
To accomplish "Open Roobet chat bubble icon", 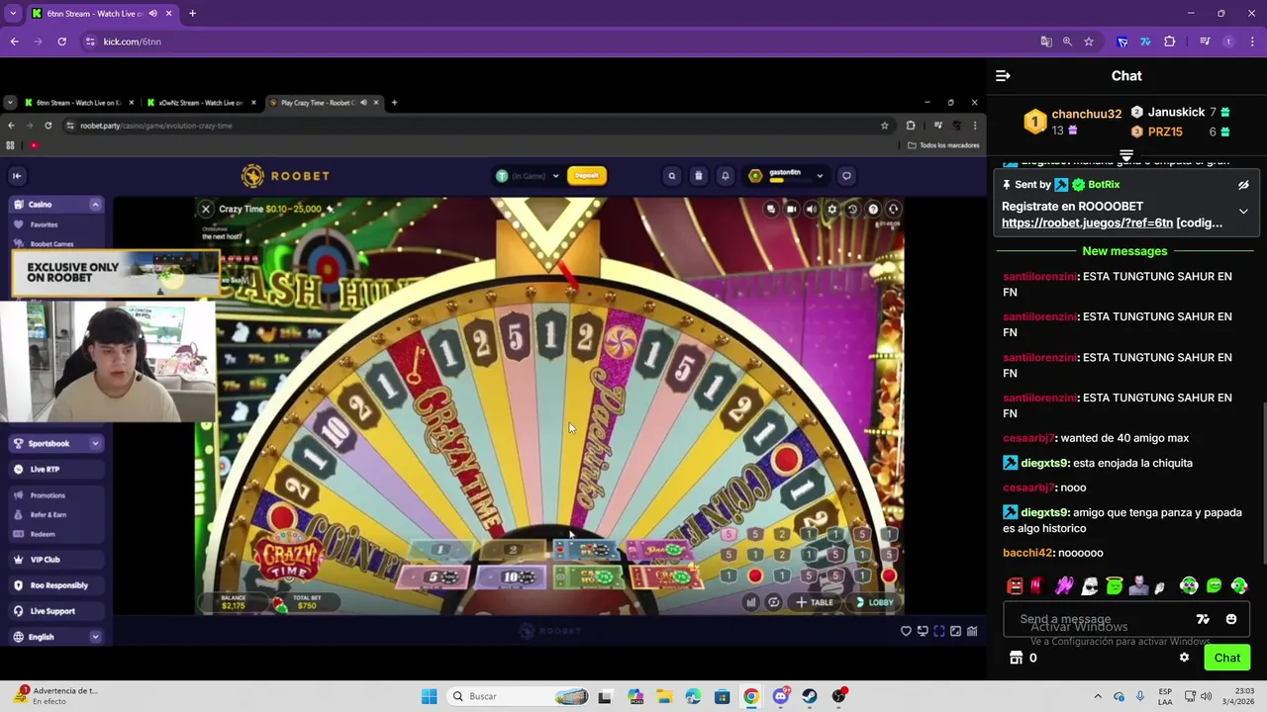I will (846, 176).
